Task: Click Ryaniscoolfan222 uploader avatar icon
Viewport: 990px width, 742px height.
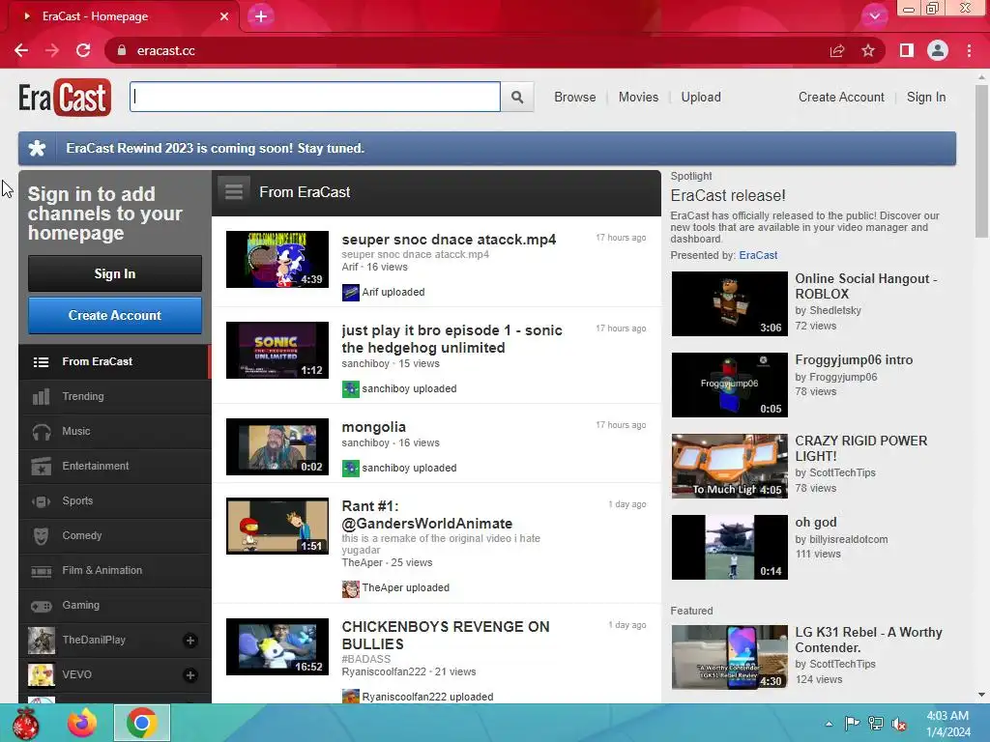Action: click(350, 697)
